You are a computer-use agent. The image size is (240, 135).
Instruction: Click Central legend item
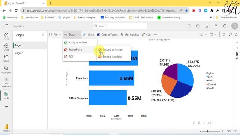pyautogui.click(x=211, y=84)
